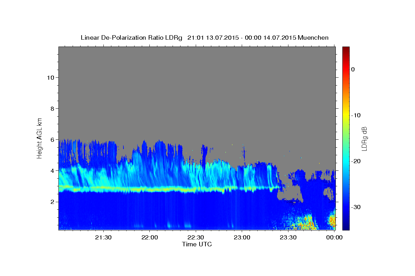
Task: Click the colorbar value -10
Action: pos(356,115)
